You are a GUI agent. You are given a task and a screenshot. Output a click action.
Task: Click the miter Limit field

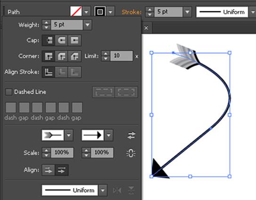click(121, 56)
